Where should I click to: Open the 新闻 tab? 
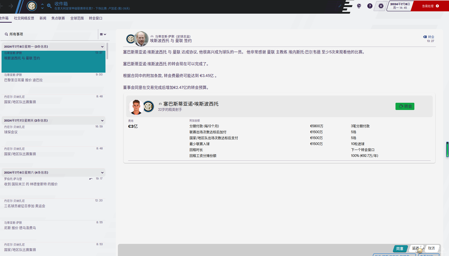43,18
